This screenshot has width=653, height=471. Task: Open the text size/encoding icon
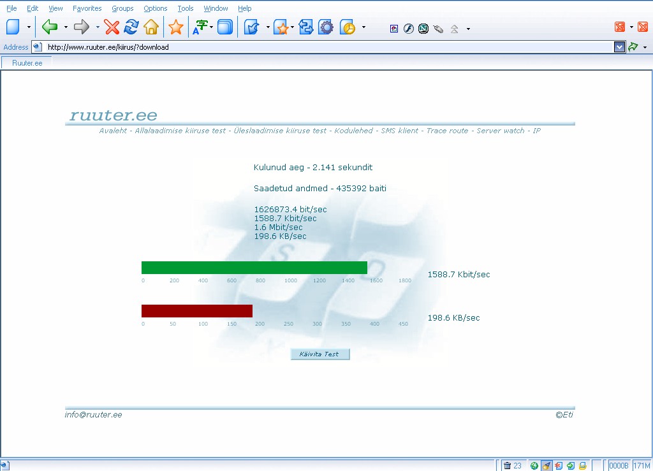click(200, 27)
